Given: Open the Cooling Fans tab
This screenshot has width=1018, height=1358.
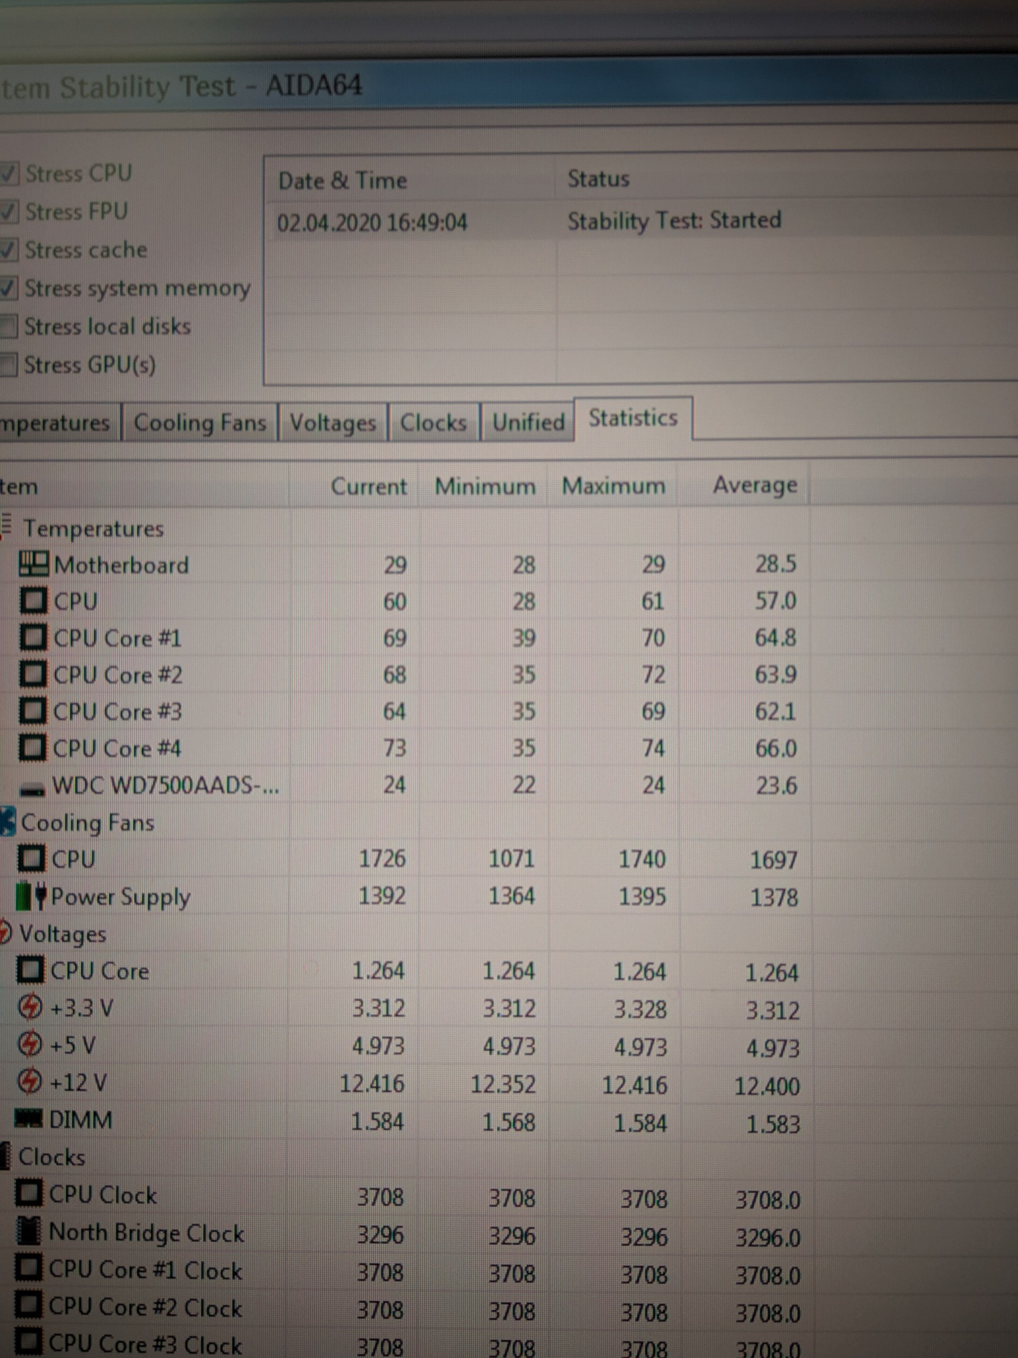Looking at the screenshot, I should click(x=200, y=422).
